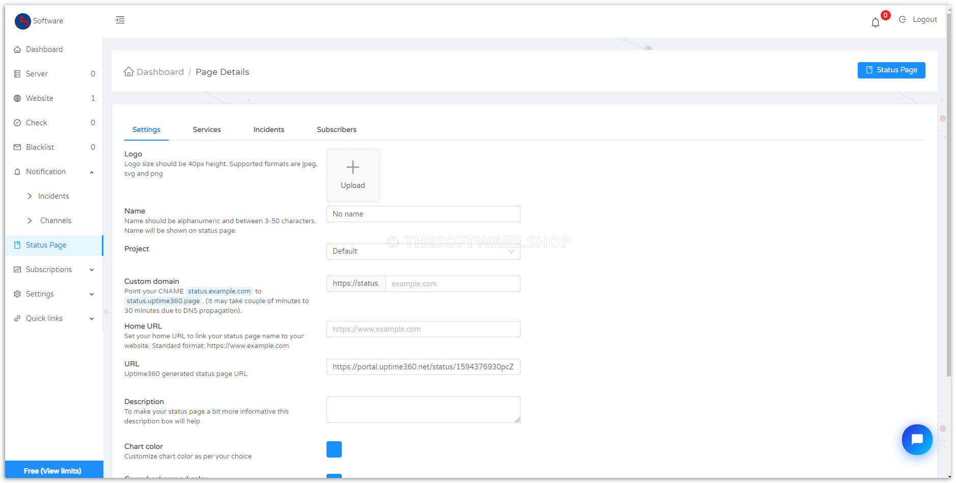Open the chat support bubble
956x483 pixels.
coord(917,440)
